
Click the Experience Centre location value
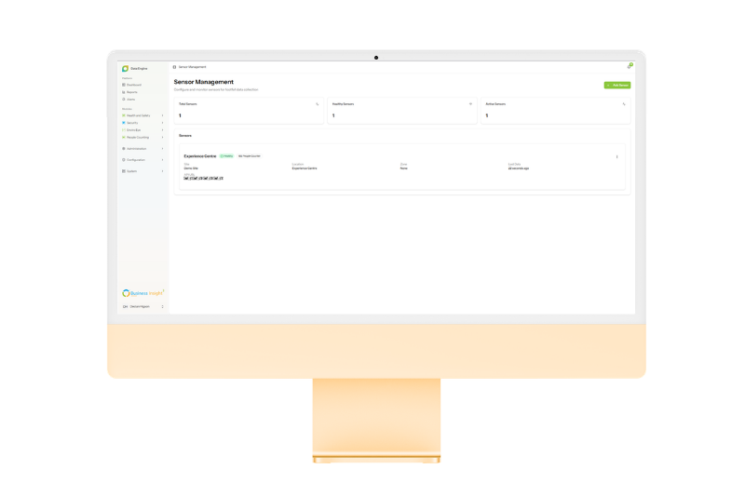click(x=305, y=168)
